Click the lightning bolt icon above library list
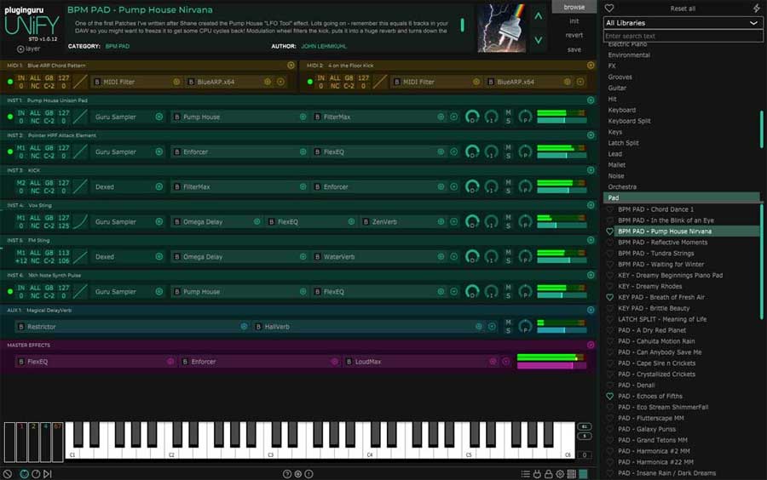This screenshot has width=767, height=480. click(757, 9)
